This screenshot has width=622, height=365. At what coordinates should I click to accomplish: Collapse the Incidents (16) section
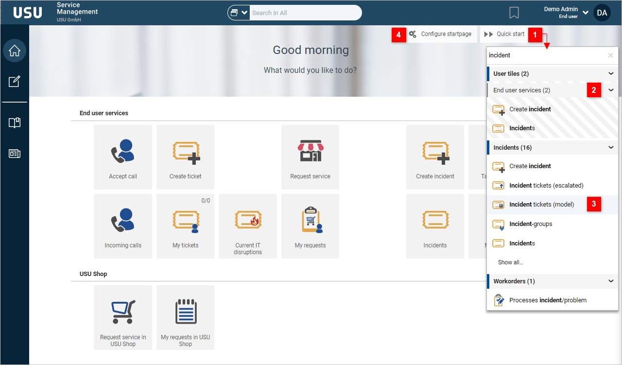pos(611,148)
